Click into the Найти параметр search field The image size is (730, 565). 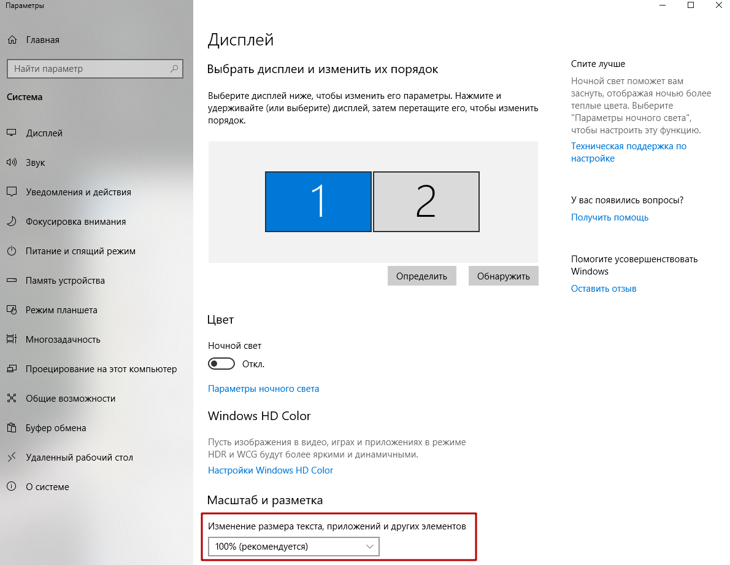(89, 69)
